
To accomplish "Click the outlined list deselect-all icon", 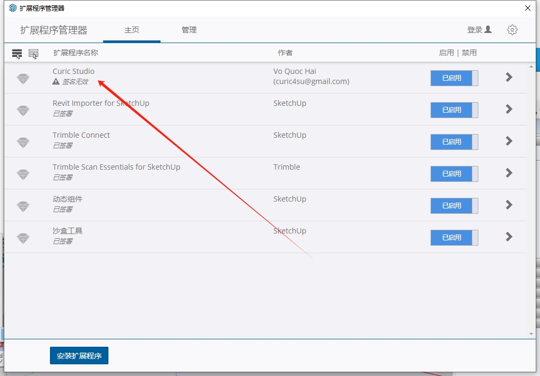I will click(33, 54).
